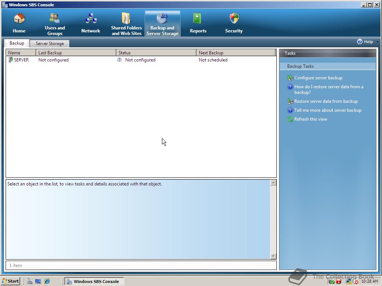
Task: Select the SERVER row in the list
Action: 141,60
